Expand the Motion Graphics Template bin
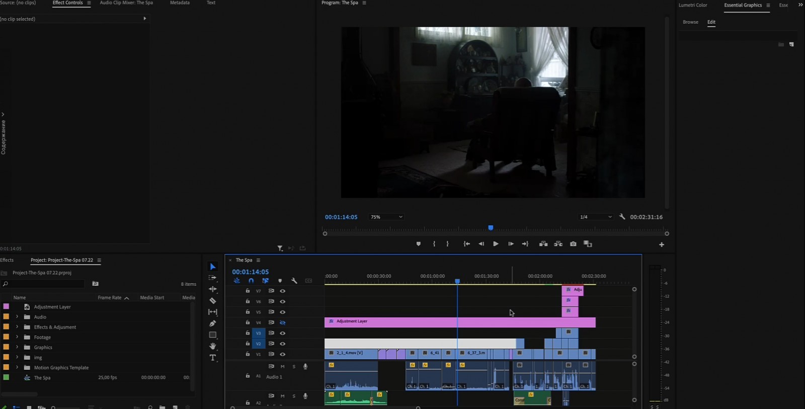This screenshot has width=805, height=409. point(17,367)
